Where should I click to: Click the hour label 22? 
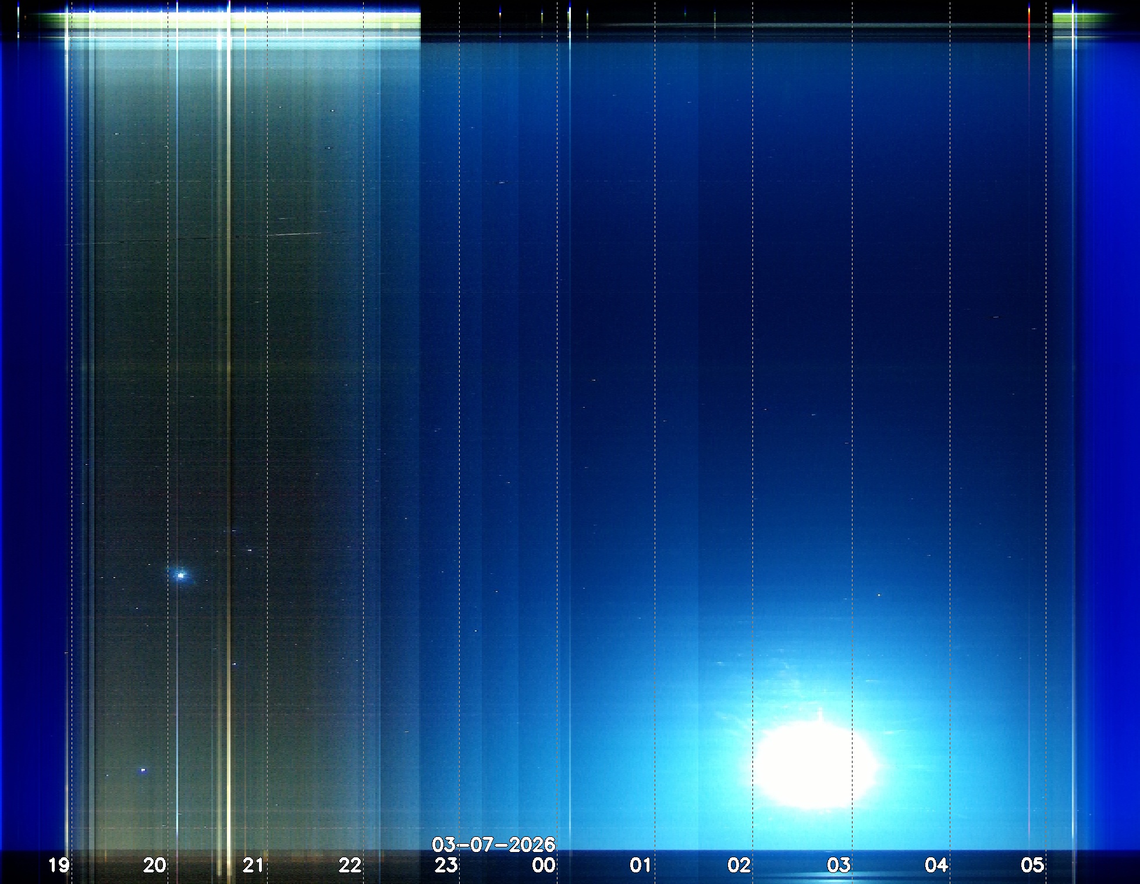[350, 865]
